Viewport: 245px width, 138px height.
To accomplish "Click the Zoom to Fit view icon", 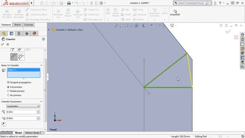I will 116,26.
